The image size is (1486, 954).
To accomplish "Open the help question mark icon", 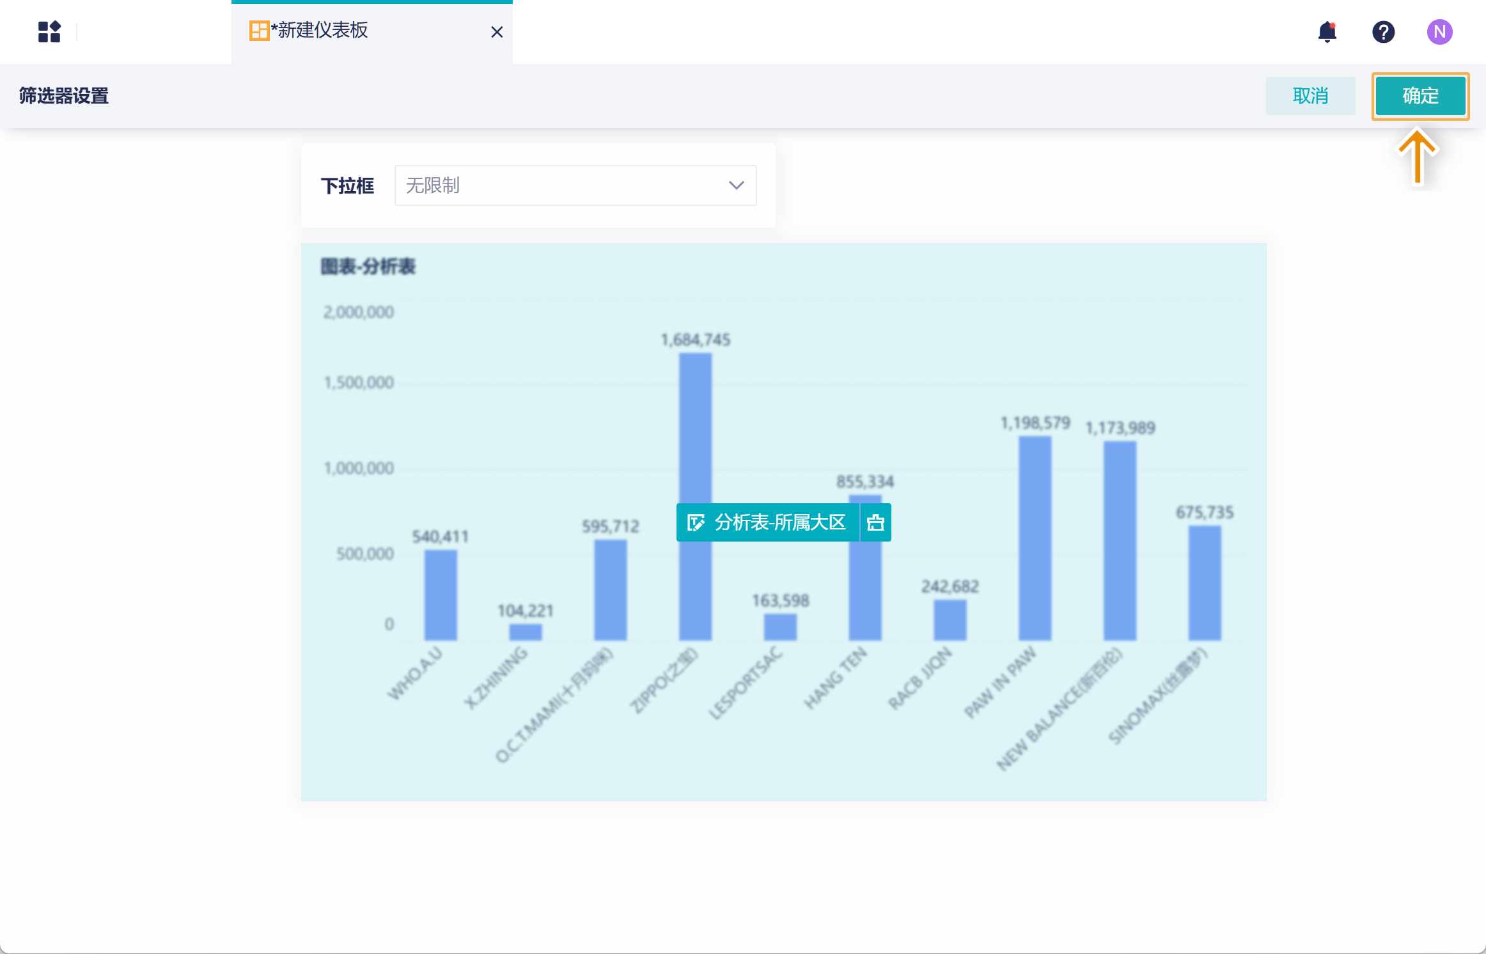I will coord(1383,31).
